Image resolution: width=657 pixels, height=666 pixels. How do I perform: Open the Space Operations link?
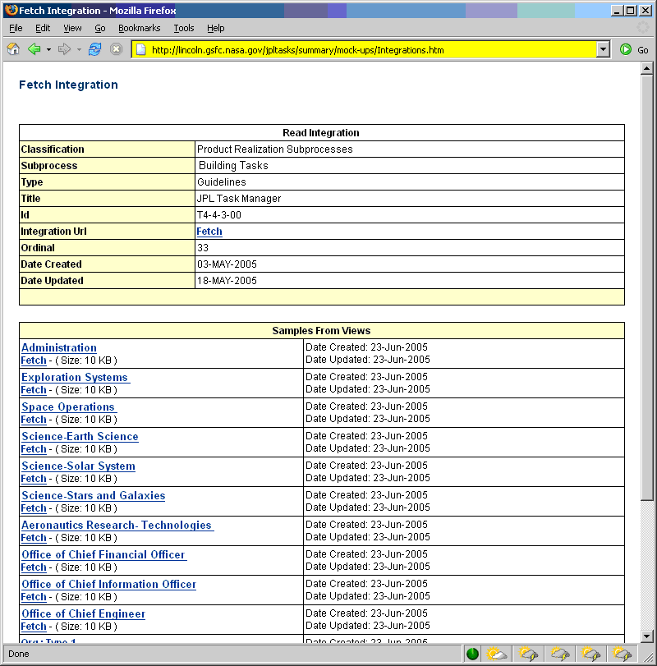(68, 406)
